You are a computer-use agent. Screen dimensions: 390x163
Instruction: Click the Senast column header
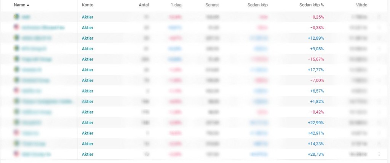tap(213, 5)
